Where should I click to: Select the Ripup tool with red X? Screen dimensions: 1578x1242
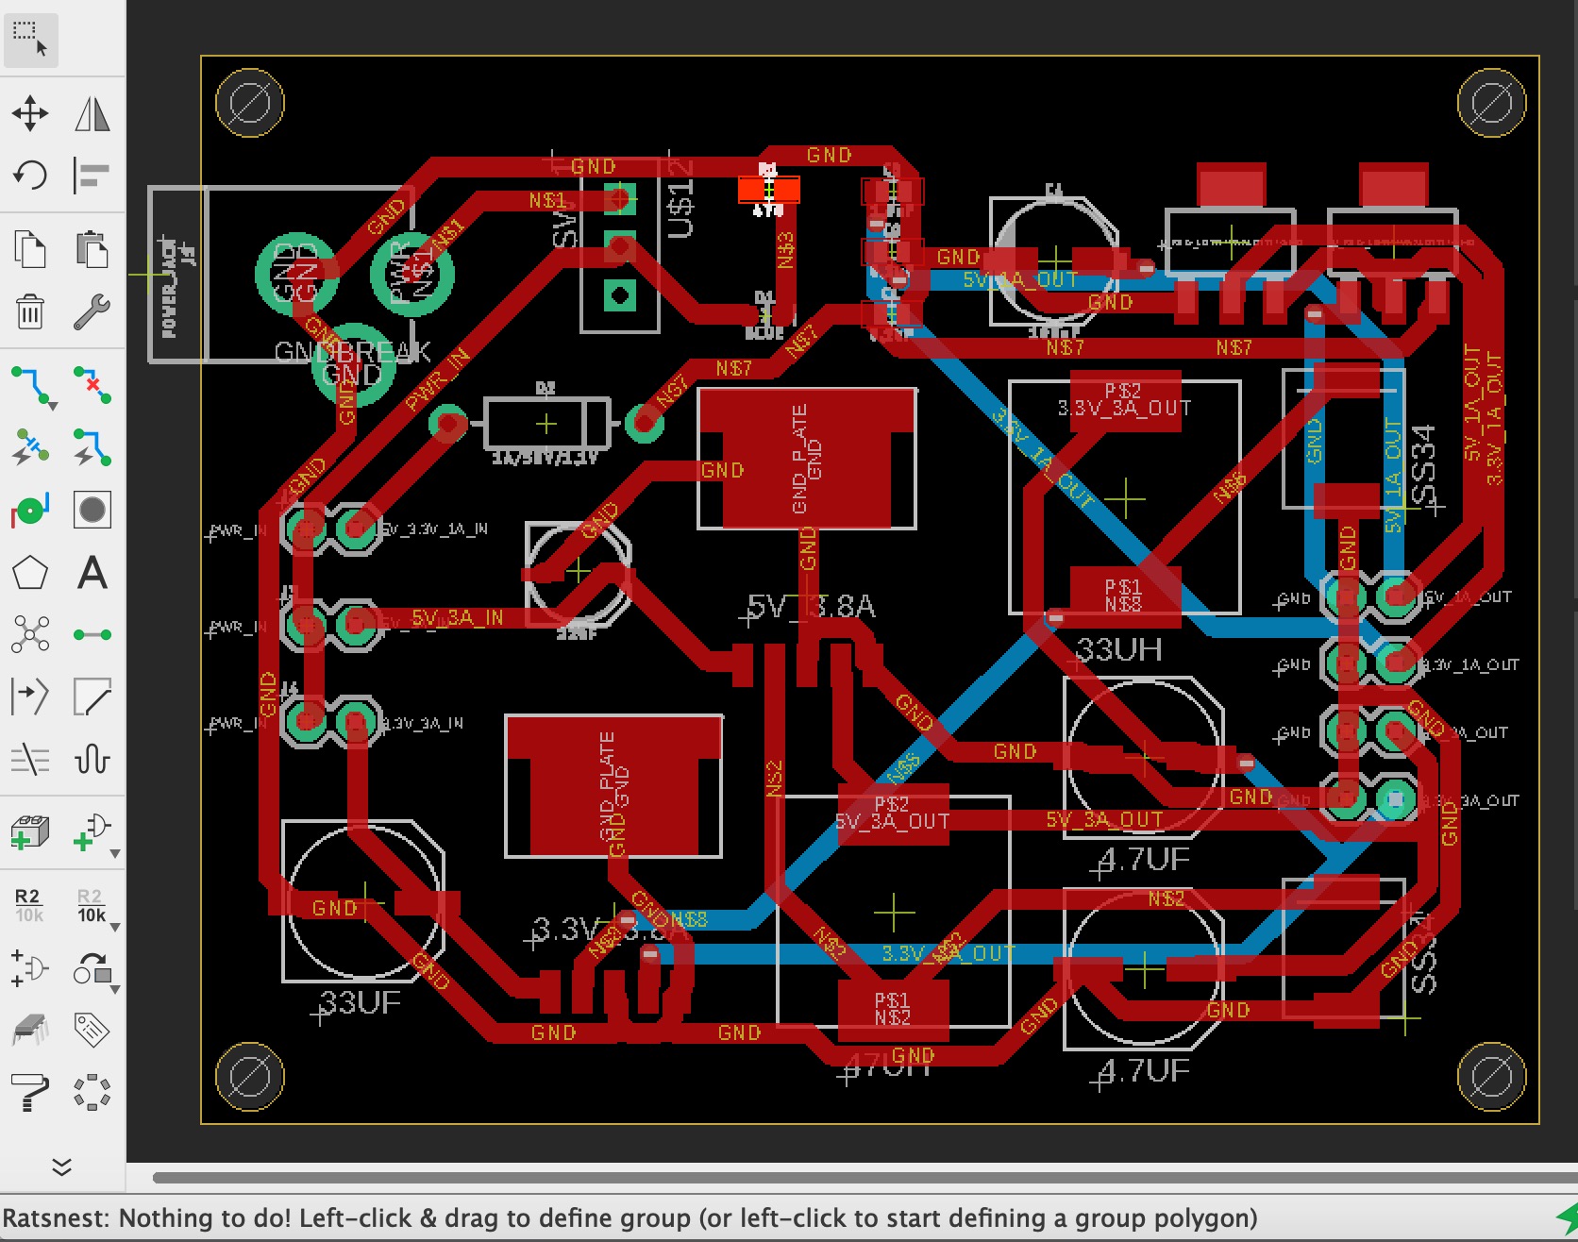(92, 385)
